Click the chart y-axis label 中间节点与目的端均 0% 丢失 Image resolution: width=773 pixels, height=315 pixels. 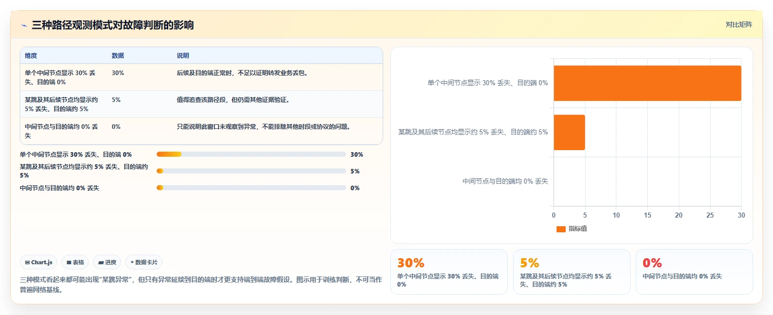pos(505,181)
